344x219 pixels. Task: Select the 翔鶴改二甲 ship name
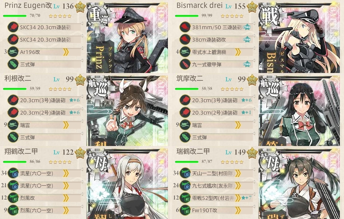click(21, 151)
